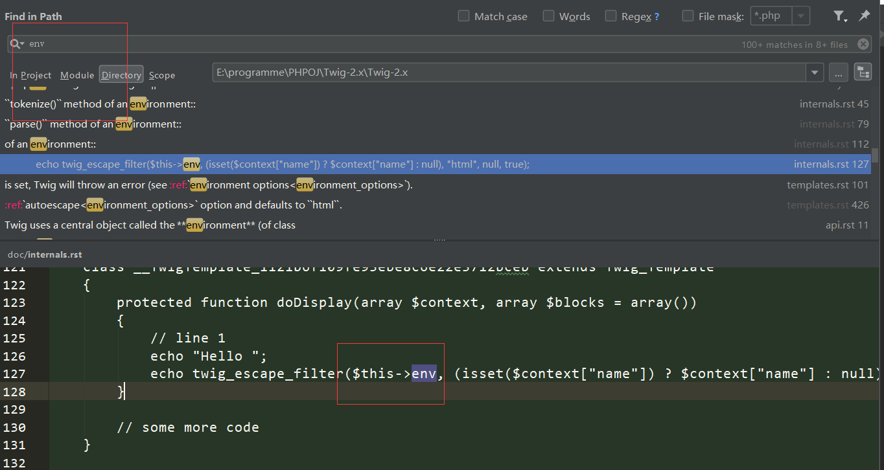The image size is (884, 470).
Task: Enable File mask checkbox
Action: pos(688,16)
